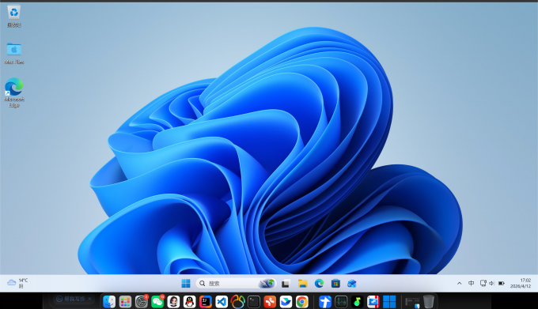Open the minimized window thumbnail in dock
This screenshot has height=309, width=538.
pyautogui.click(x=412, y=302)
